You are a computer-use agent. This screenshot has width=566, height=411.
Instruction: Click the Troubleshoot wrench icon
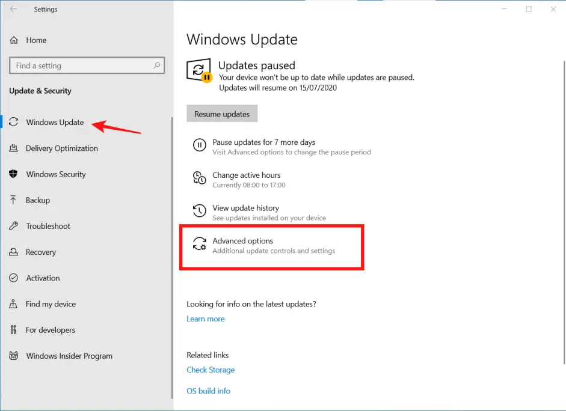pyautogui.click(x=13, y=226)
